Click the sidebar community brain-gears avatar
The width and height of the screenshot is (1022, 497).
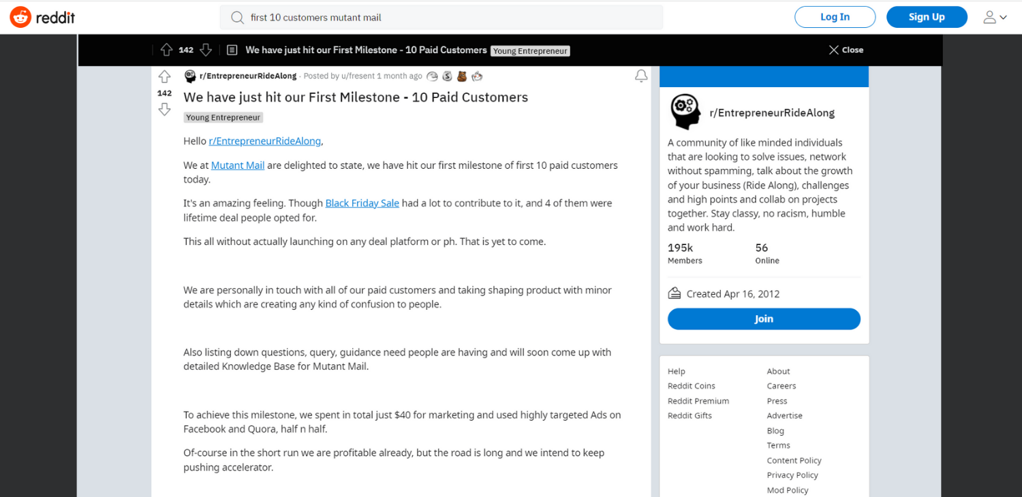(685, 112)
